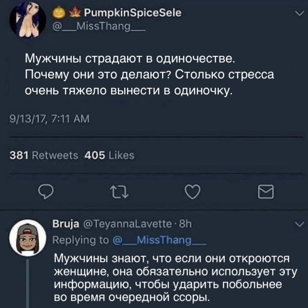Viewport: 308px width, 308px height.
Task: Click the reply speech bubble icon
Action: click(x=45, y=192)
